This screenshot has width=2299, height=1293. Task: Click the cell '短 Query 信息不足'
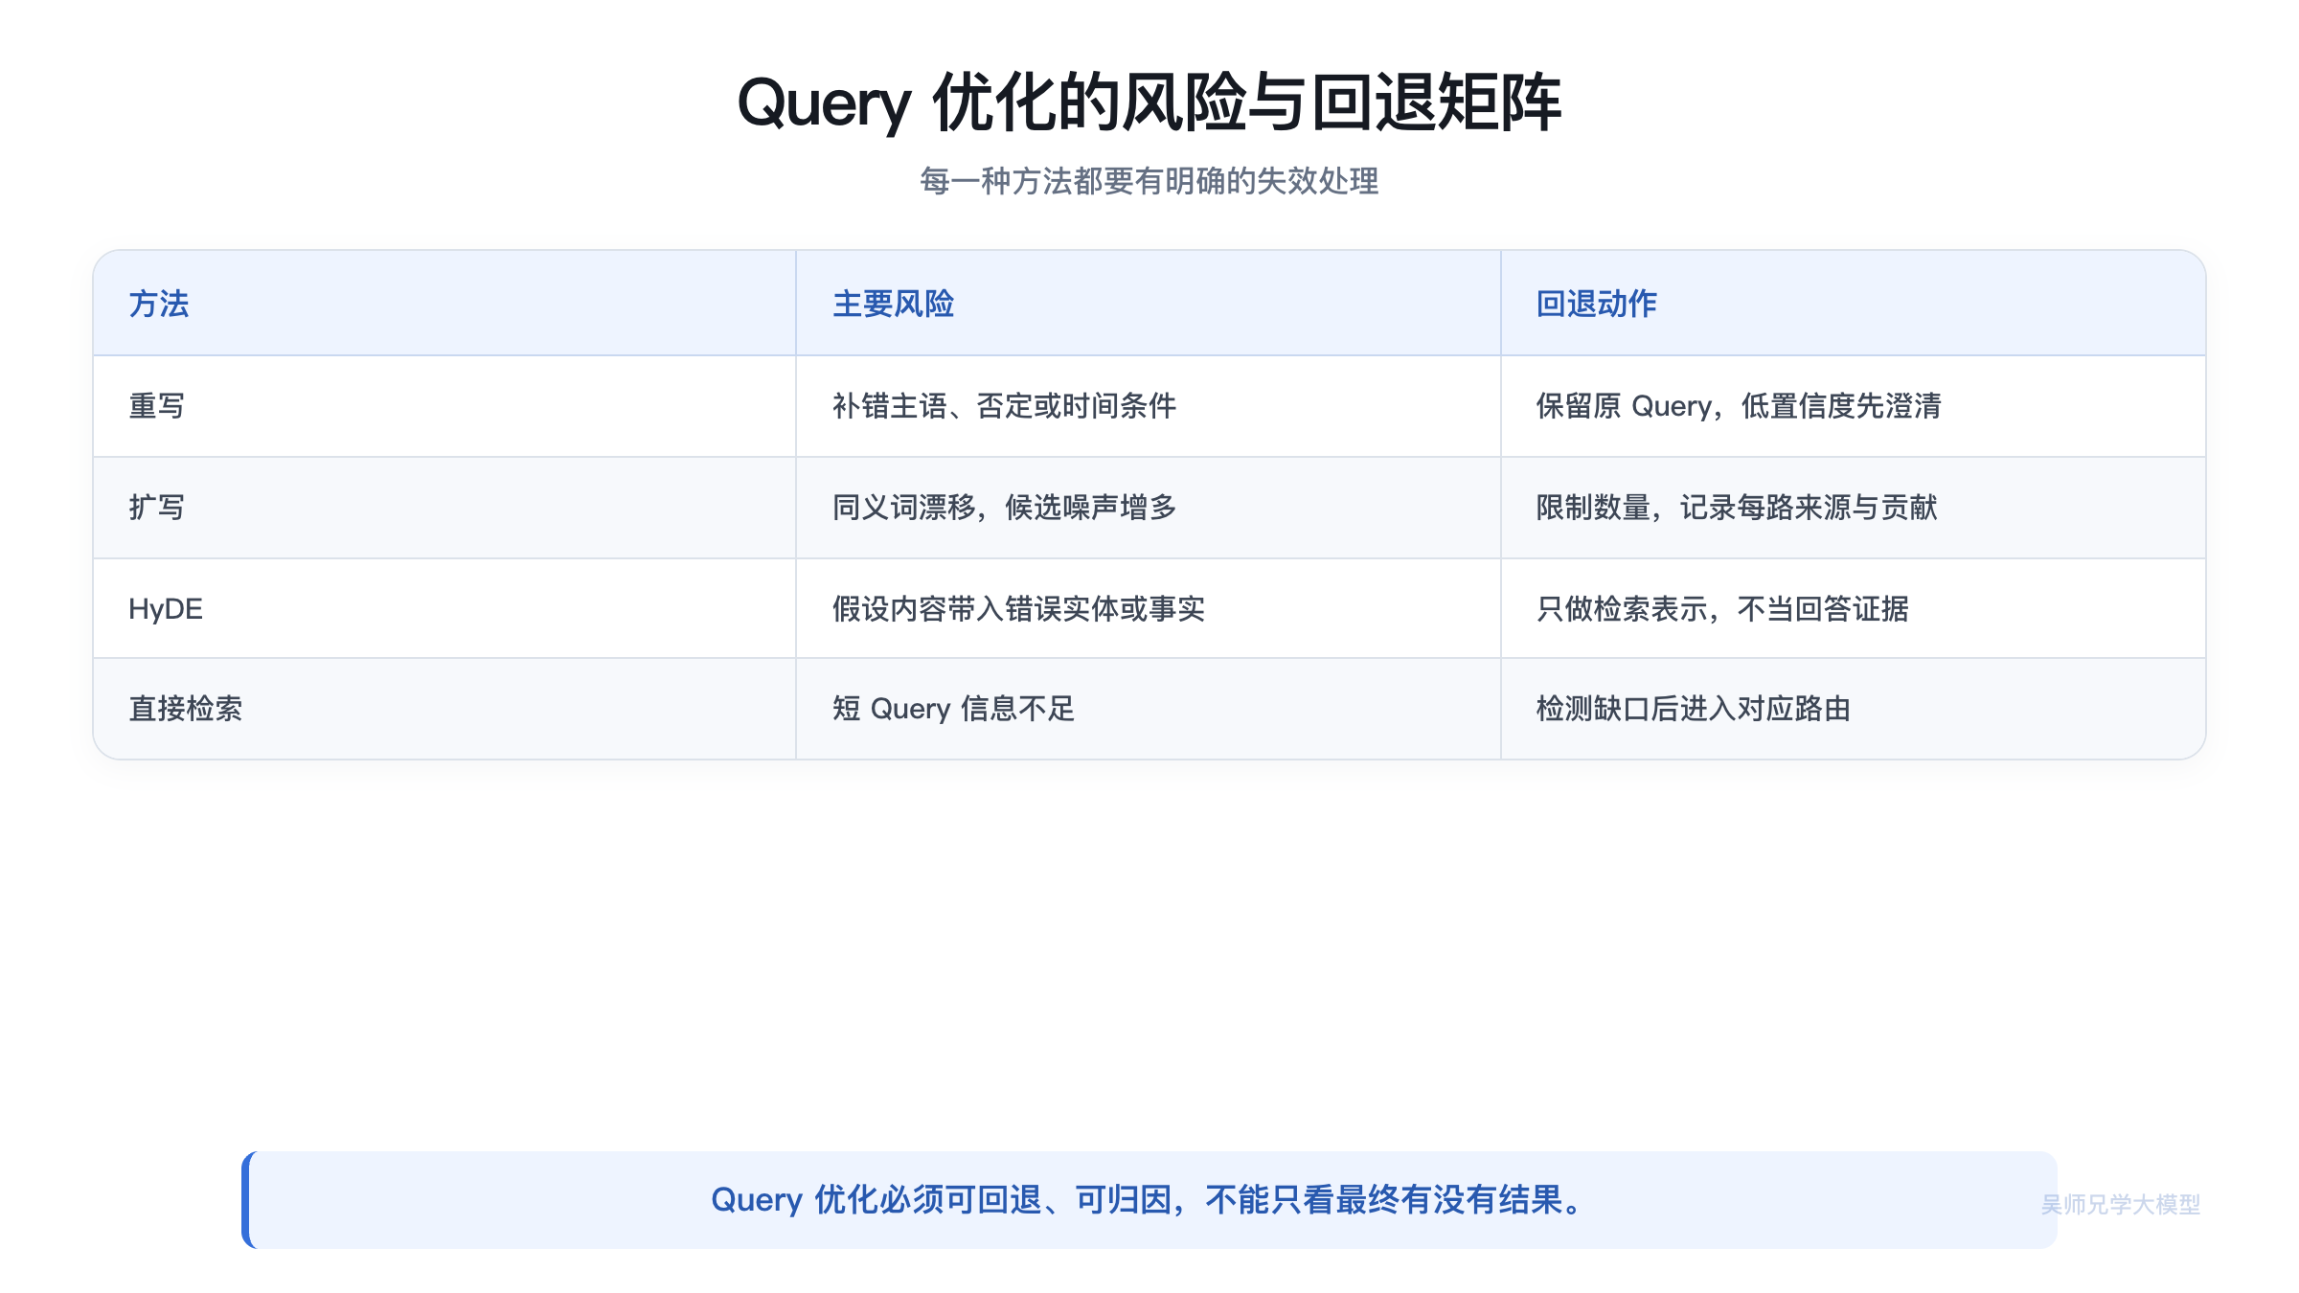point(1148,709)
